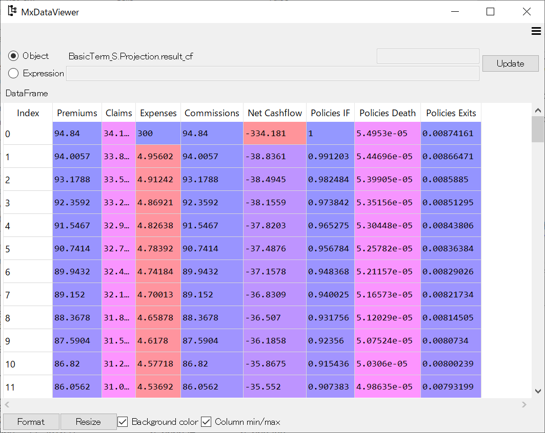This screenshot has height=433, width=545.
Task: Click Net Cashflow cell -35.8675
Action: point(275,363)
